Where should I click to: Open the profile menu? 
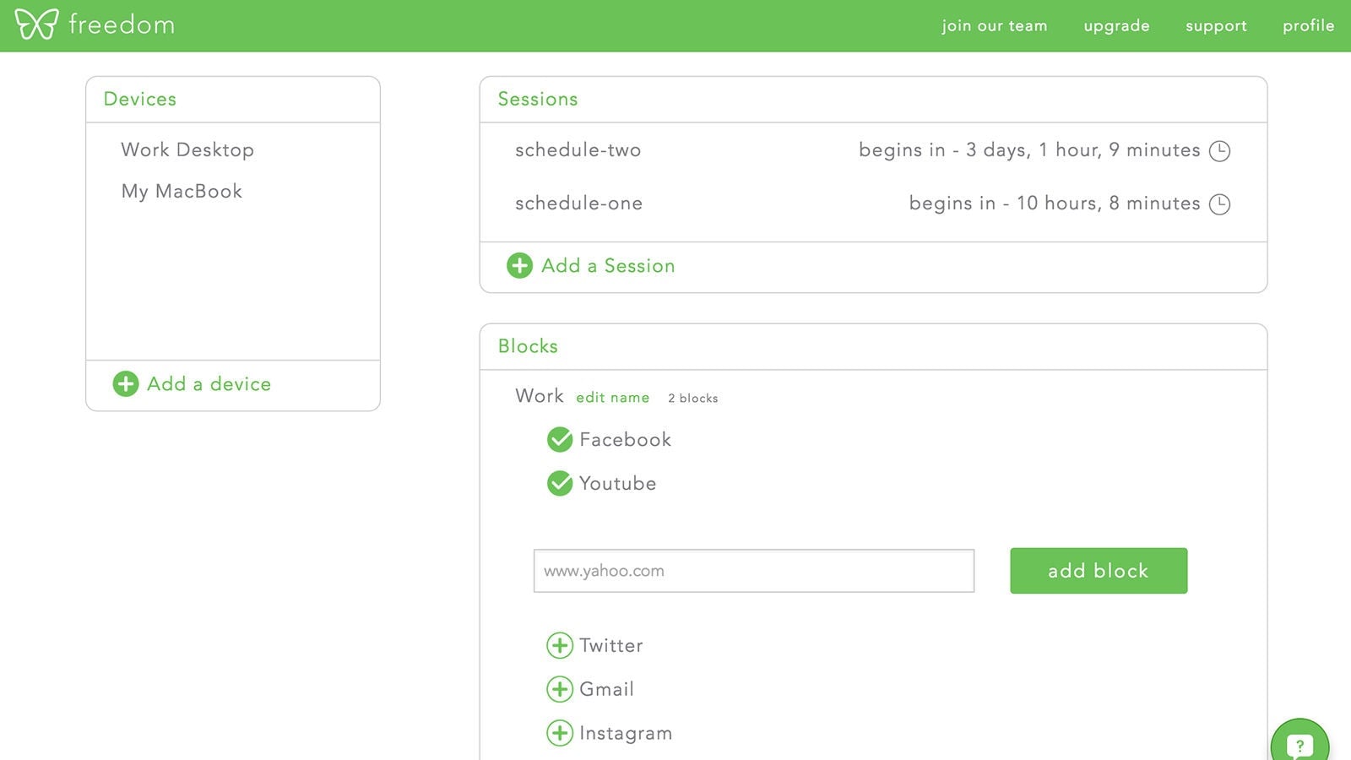coord(1308,26)
